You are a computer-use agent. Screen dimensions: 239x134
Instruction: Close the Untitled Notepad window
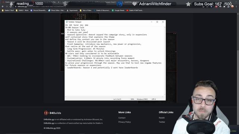(x=163, y=22)
